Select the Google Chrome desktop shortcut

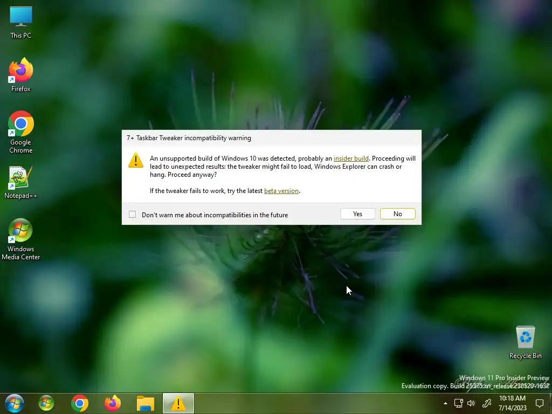point(21,132)
